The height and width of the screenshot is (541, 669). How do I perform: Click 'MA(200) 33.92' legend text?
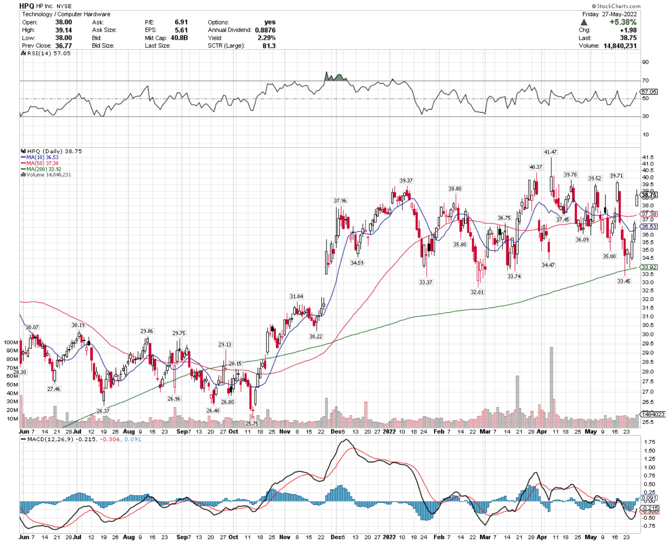tap(44, 169)
